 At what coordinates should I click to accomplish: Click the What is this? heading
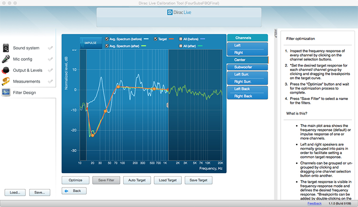click(296, 113)
